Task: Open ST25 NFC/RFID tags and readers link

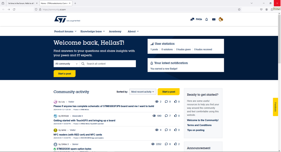Action: tap(92, 138)
